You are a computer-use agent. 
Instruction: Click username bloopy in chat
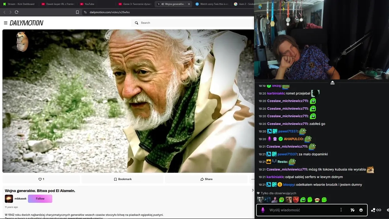pos(288,185)
